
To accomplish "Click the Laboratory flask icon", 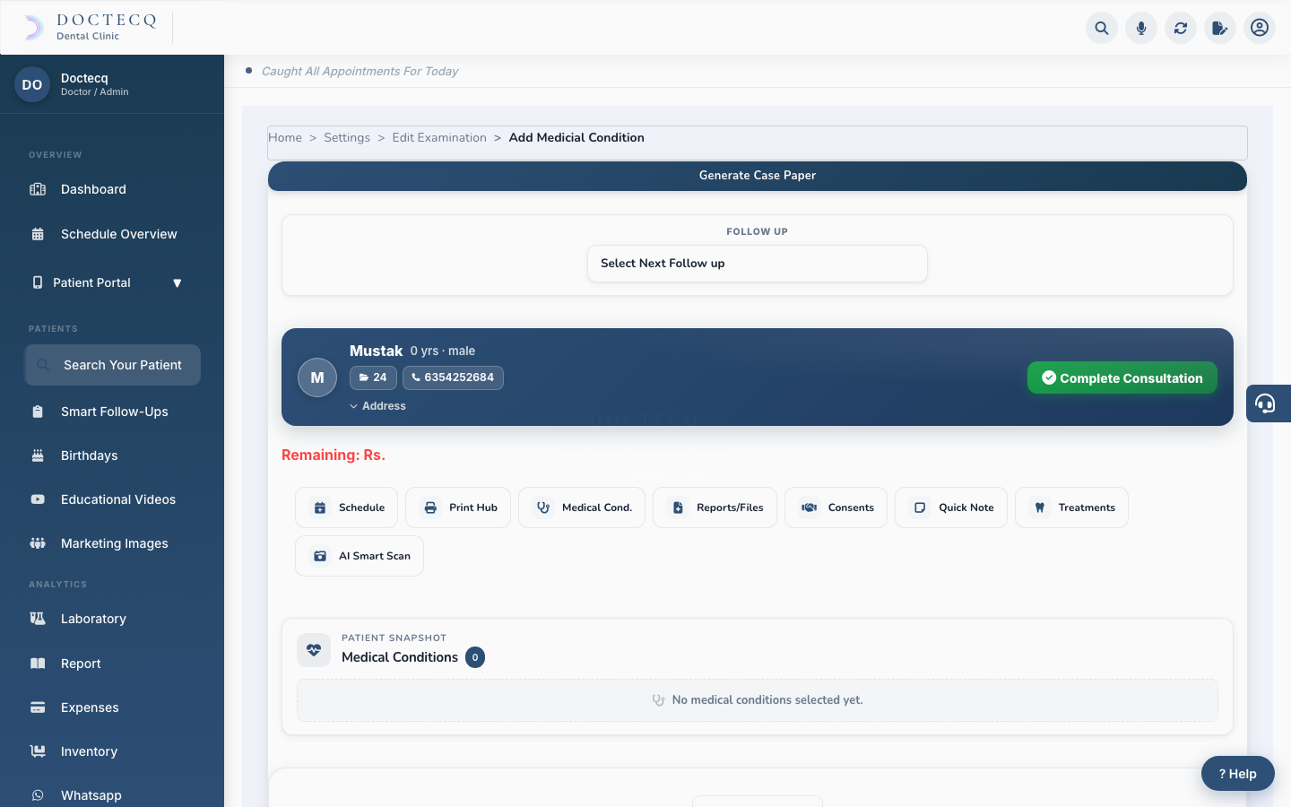I will tap(38, 619).
